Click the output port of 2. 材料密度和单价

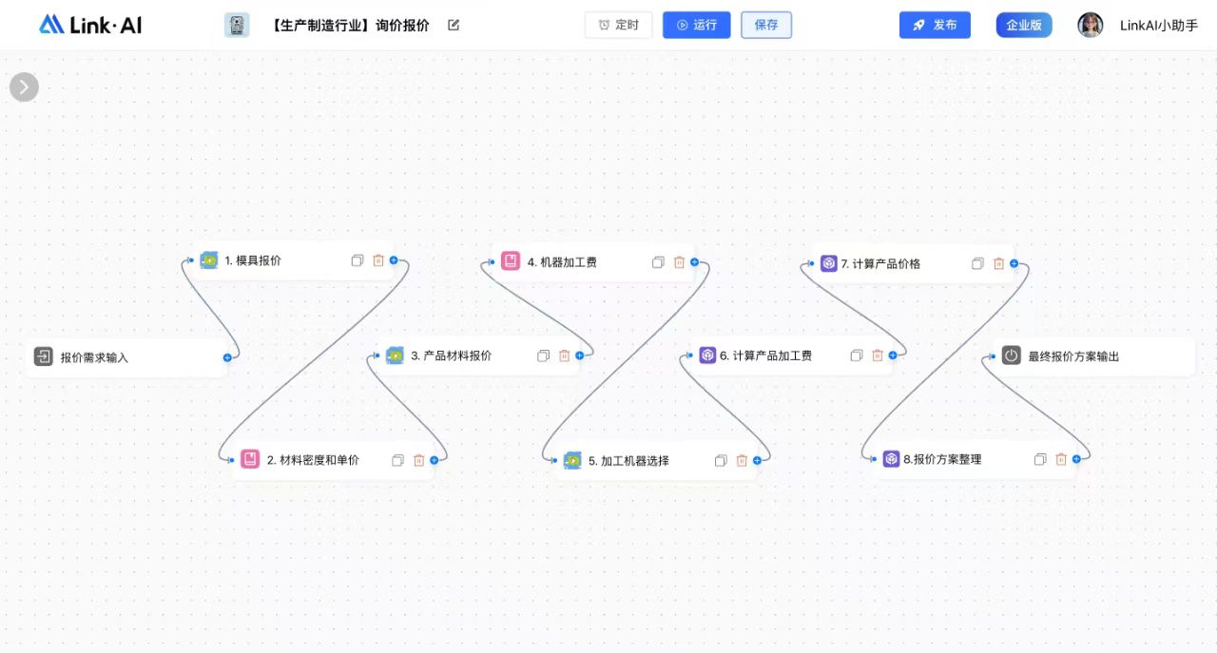[x=435, y=460]
